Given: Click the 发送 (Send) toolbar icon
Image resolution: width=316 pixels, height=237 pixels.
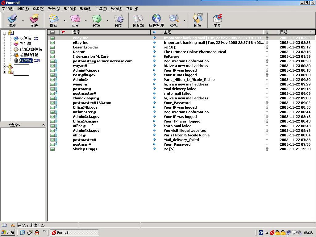Looking at the screenshot, I should pos(34,20).
